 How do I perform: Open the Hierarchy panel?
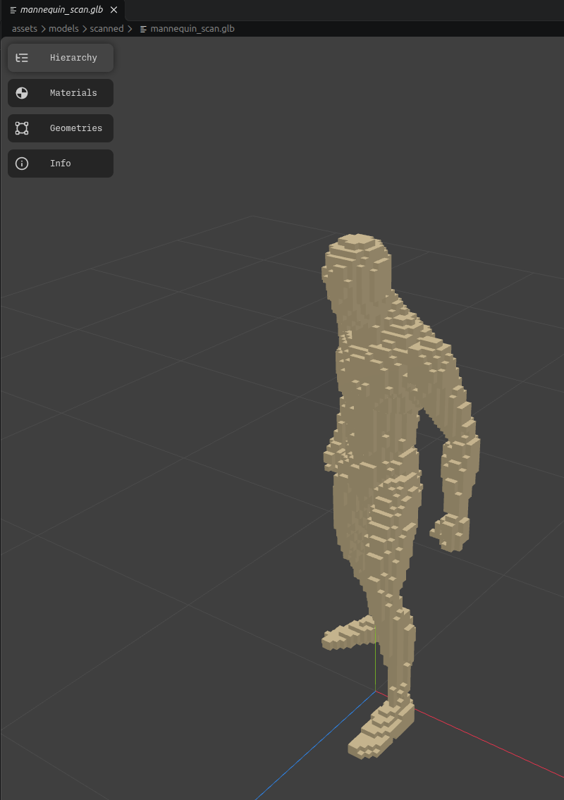[60, 58]
